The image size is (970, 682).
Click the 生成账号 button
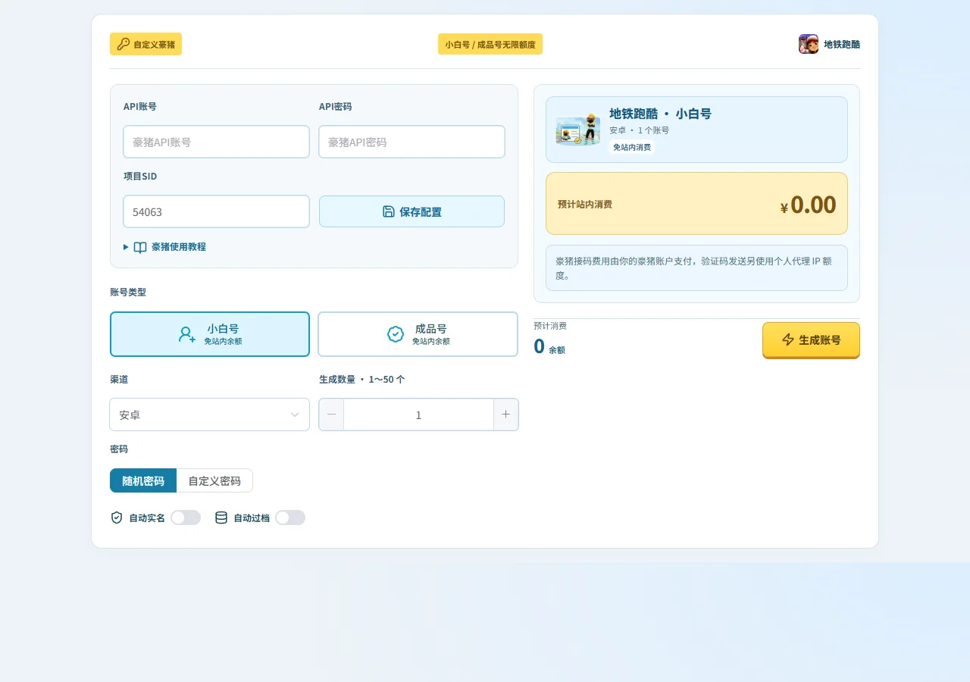(x=811, y=340)
